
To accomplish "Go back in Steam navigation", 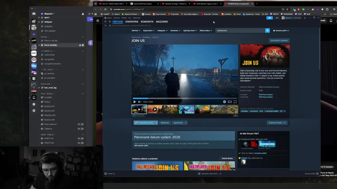I will pyautogui.click(x=106, y=22).
